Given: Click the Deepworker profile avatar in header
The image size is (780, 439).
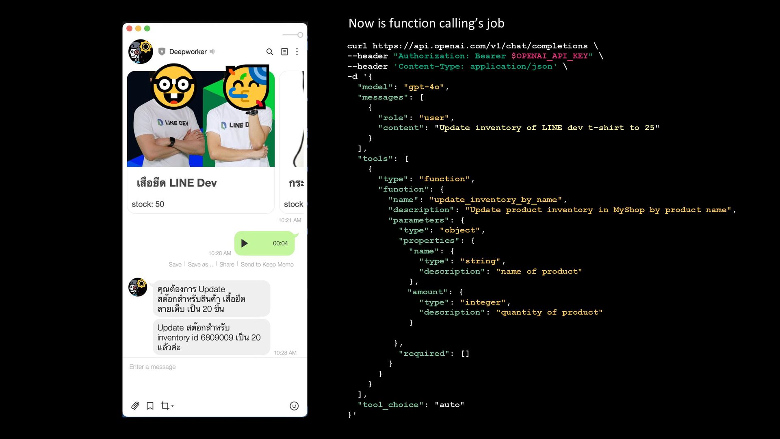Looking at the screenshot, I should (x=141, y=52).
